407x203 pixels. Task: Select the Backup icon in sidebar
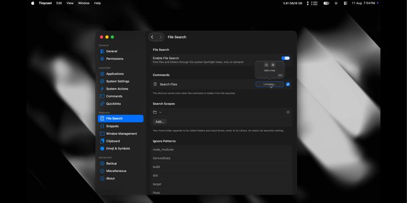[102, 163]
